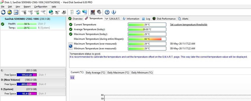Image resolution: width=251 pixels, height=101 pixels.
Task: Select the Daily Minimum (°C) graph tab
Action: point(142,72)
